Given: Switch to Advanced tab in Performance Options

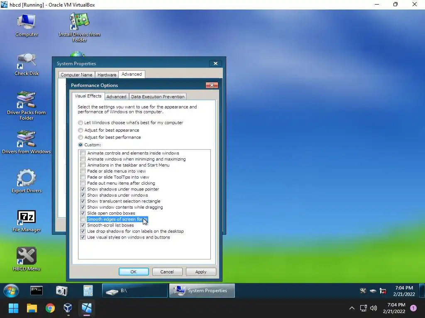Looking at the screenshot, I should [x=116, y=96].
